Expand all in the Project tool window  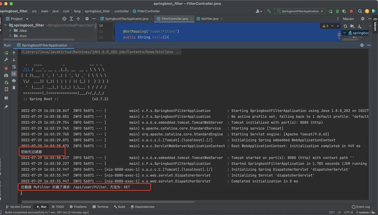tap(71, 19)
